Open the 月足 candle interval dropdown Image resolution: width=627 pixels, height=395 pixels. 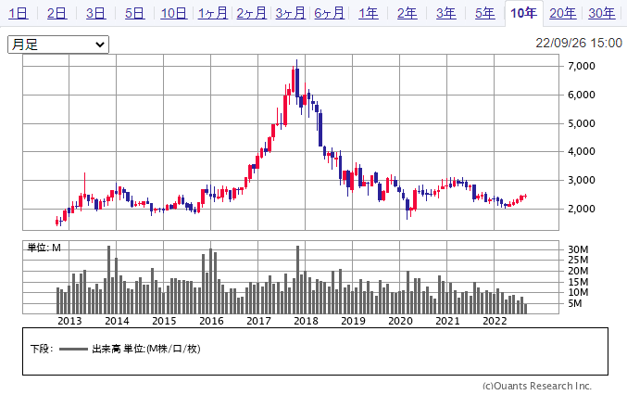[58, 45]
